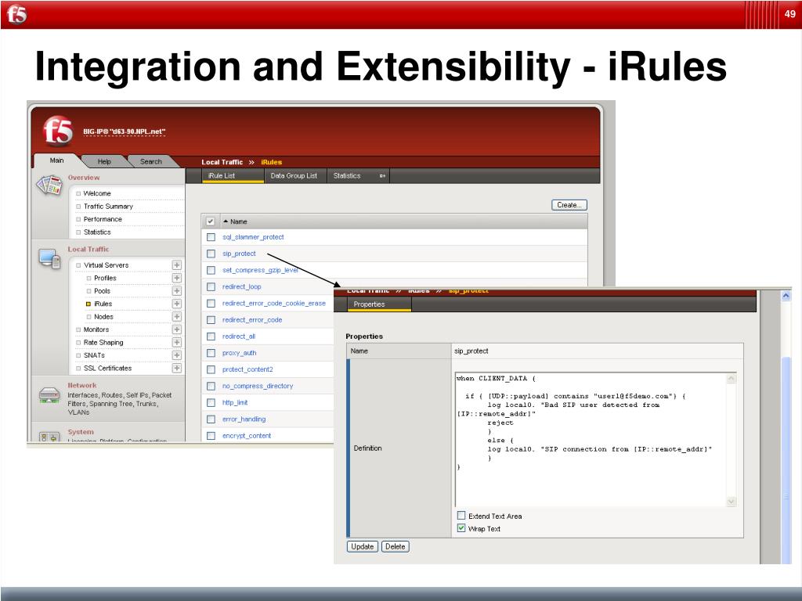Click the properties window vertical scrollbar thumb
This screenshot has height=601, width=802.
point(786,460)
